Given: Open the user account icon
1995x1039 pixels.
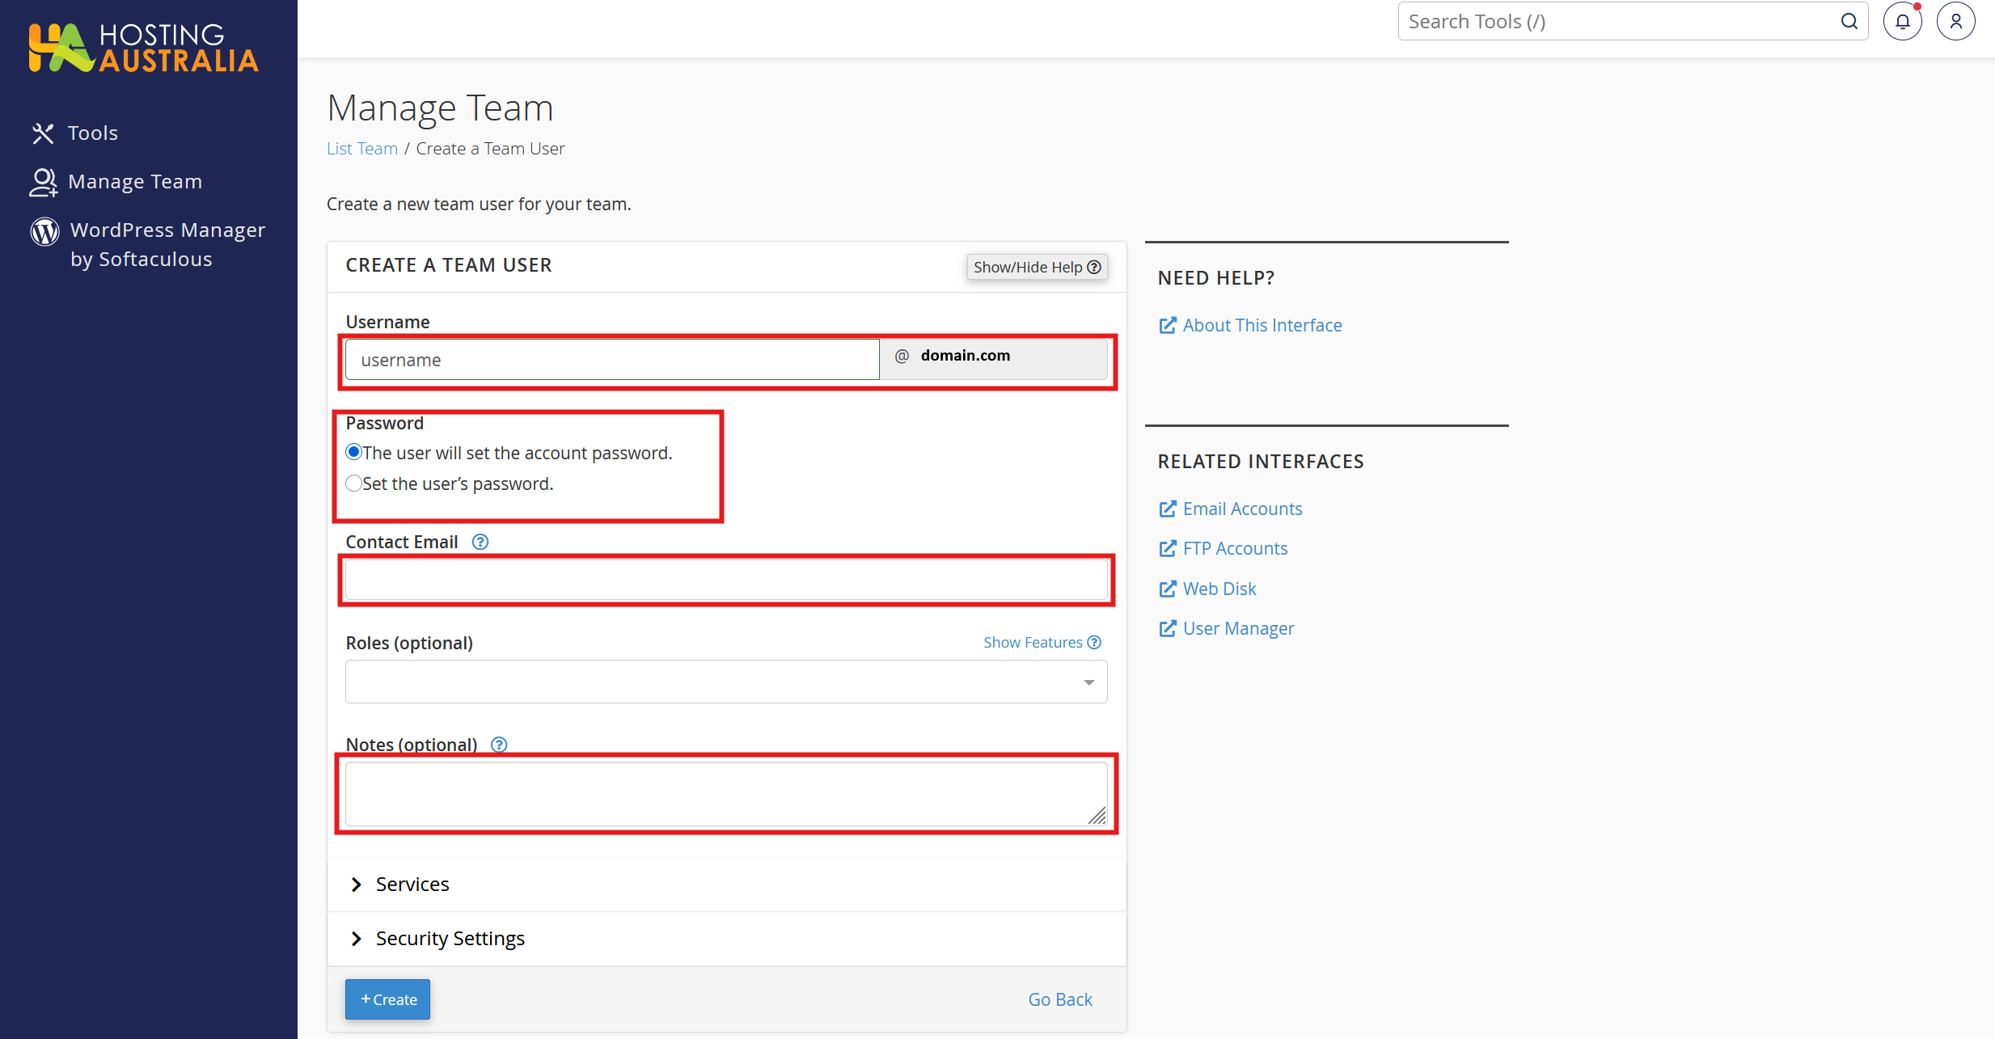Looking at the screenshot, I should 1956,22.
